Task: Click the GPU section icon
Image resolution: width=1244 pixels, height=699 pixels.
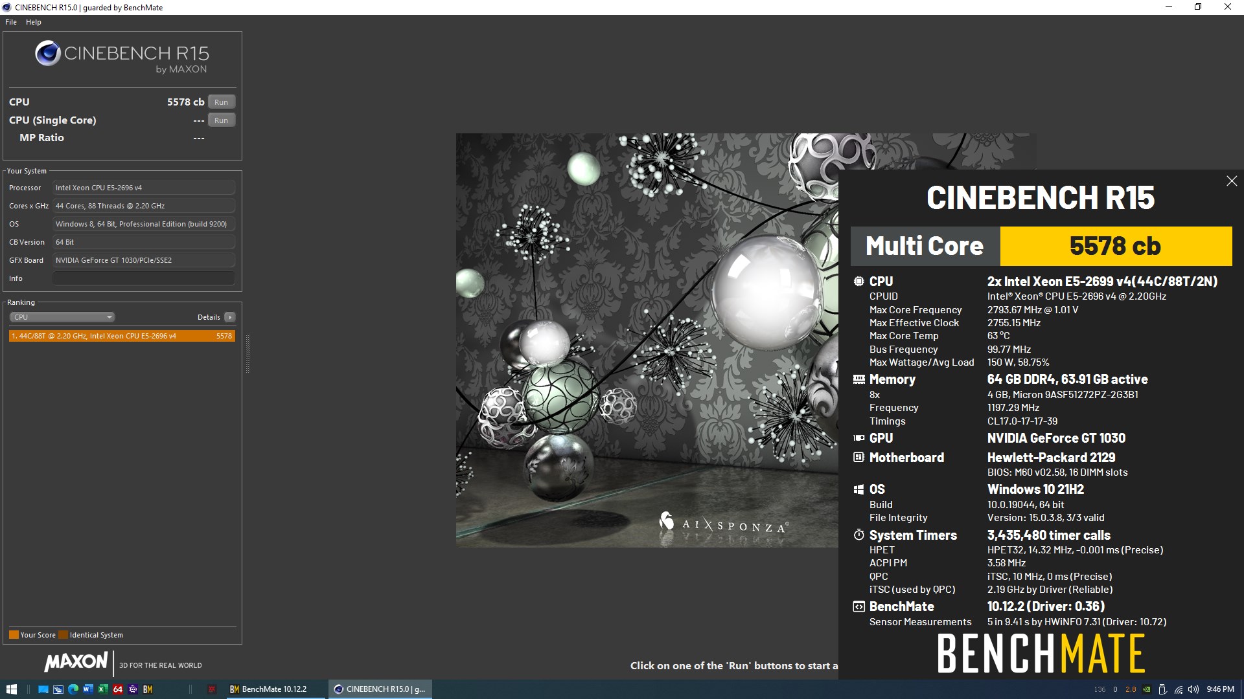Action: click(x=858, y=438)
